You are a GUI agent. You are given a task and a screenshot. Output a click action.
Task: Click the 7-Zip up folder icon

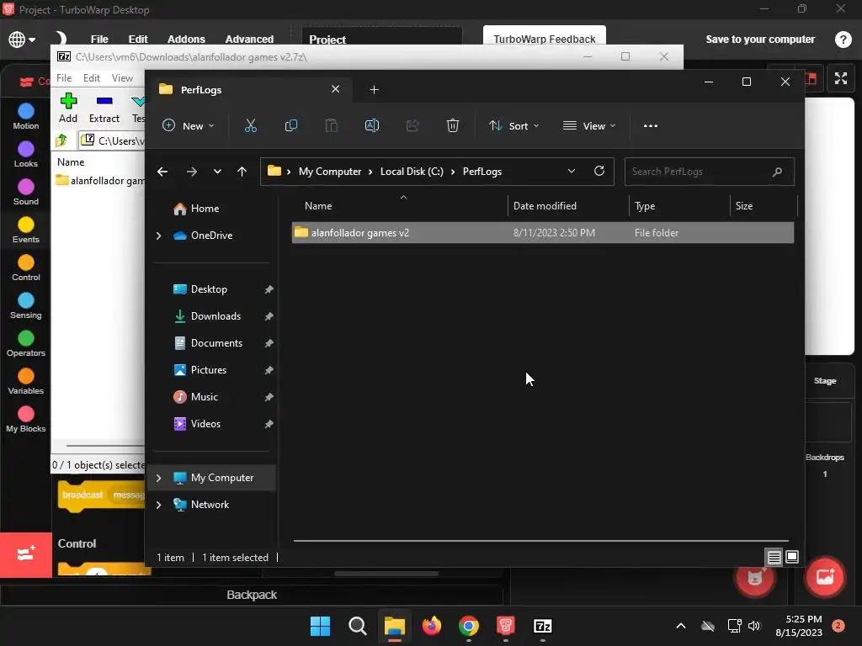pyautogui.click(x=61, y=140)
